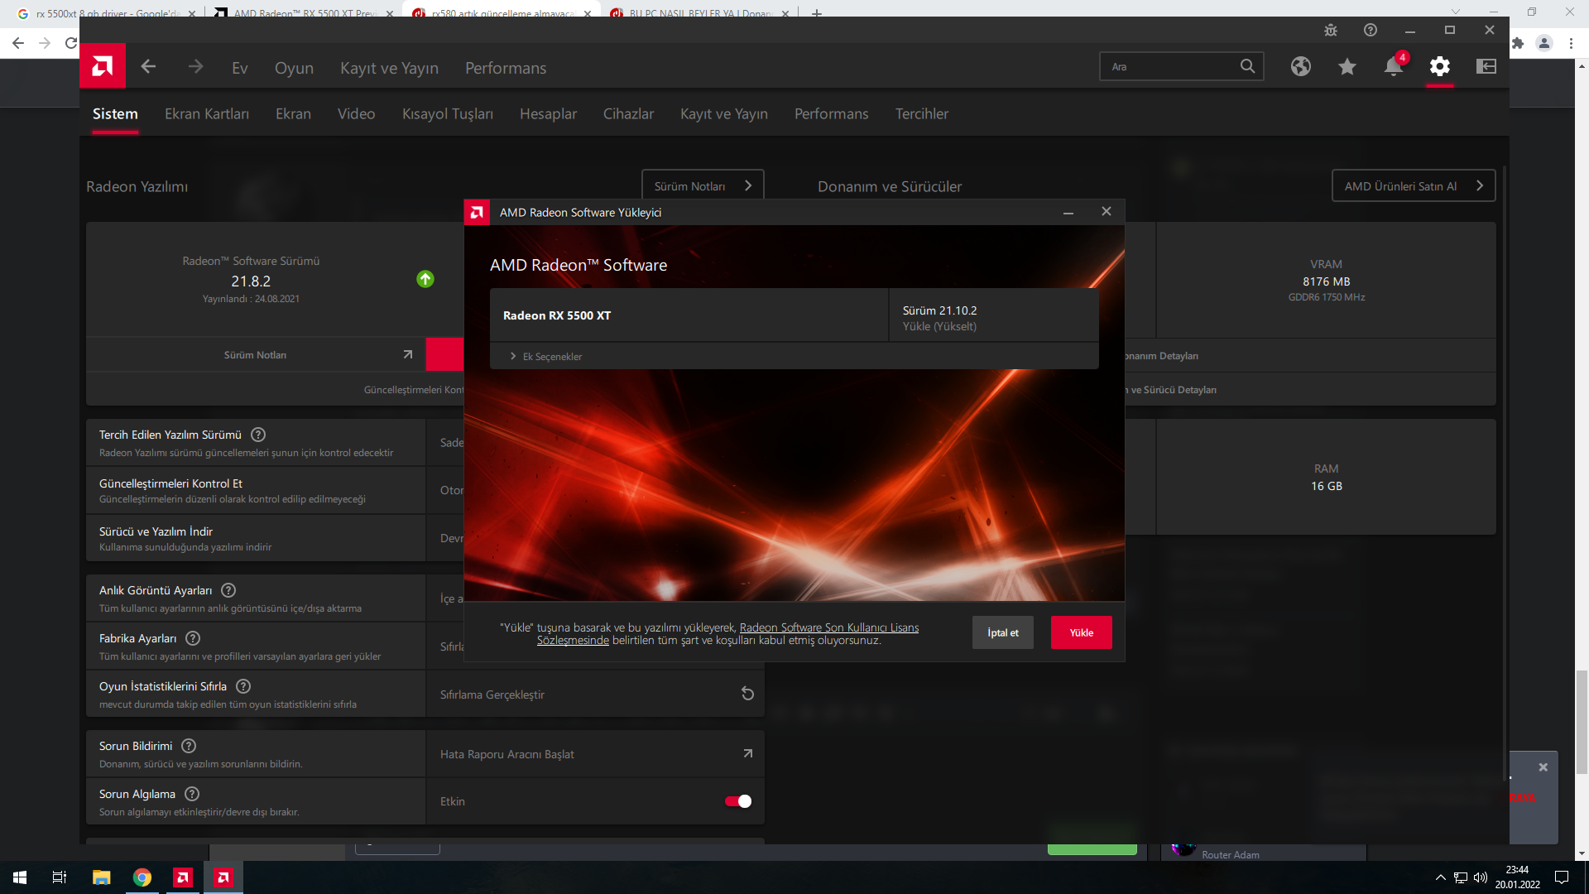Click the bug report icon
The width and height of the screenshot is (1589, 894).
coord(1331,30)
